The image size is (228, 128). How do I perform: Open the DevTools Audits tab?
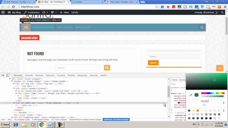103,75
